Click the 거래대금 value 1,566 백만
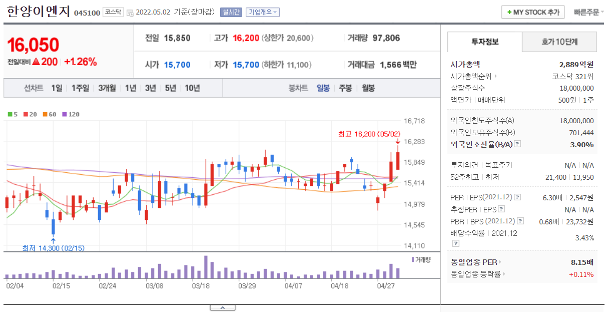Image resolution: width=608 pixels, height=312 pixels. (398, 65)
